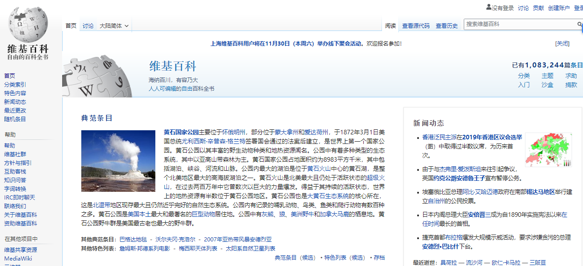Click the 黄石国家公园 article link
The height and width of the screenshot is (266, 583).
pyautogui.click(x=181, y=132)
